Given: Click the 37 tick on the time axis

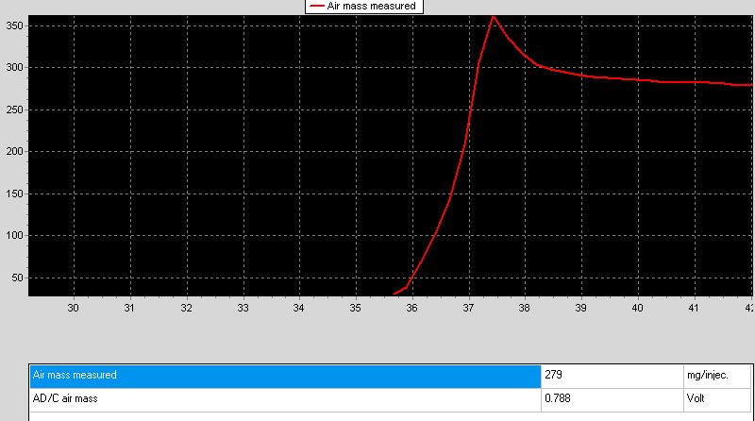Looking at the screenshot, I should [468, 308].
